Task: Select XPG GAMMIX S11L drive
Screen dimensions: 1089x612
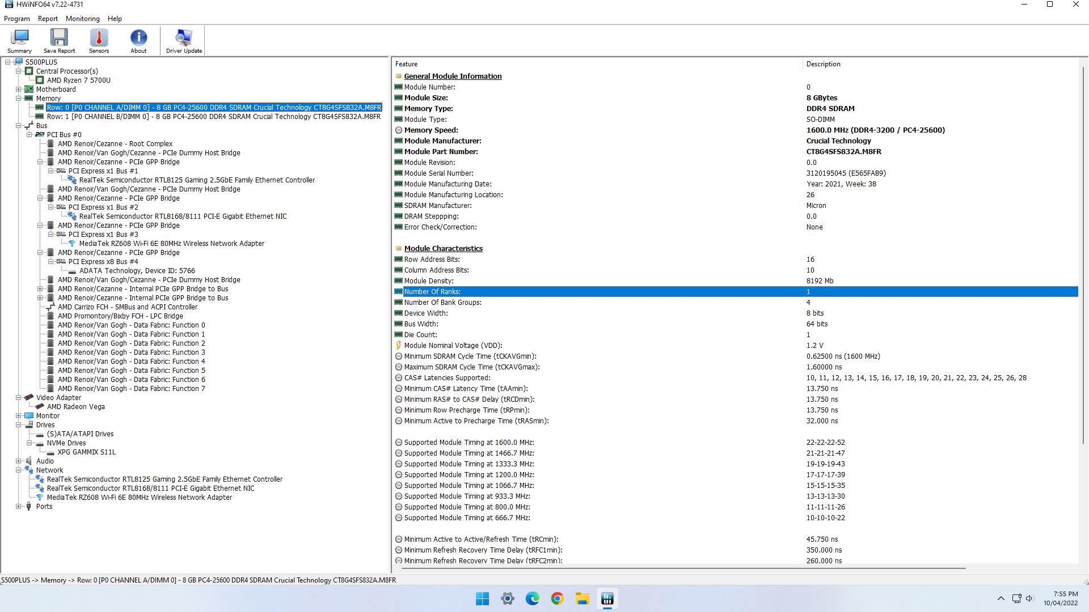Action: point(86,452)
